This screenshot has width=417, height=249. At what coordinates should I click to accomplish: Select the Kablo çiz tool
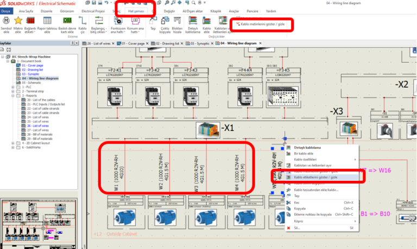[x=82, y=24]
